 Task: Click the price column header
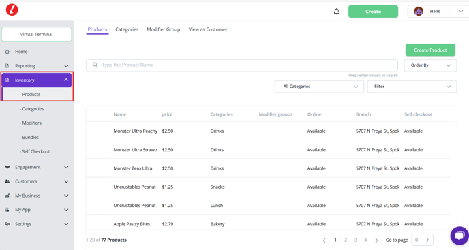(x=167, y=114)
